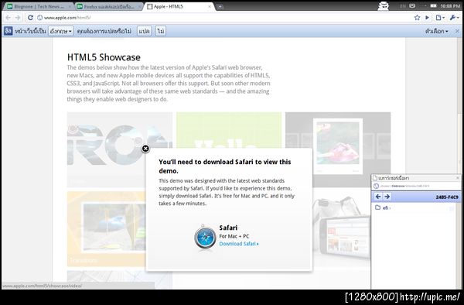Reload the apple.com page
Image resolution: width=464 pixels, height=305 pixels.
(x=30, y=18)
